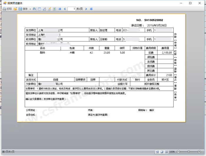Click the 打印 print button
This screenshot has height=156, width=206.
pos(7,9)
